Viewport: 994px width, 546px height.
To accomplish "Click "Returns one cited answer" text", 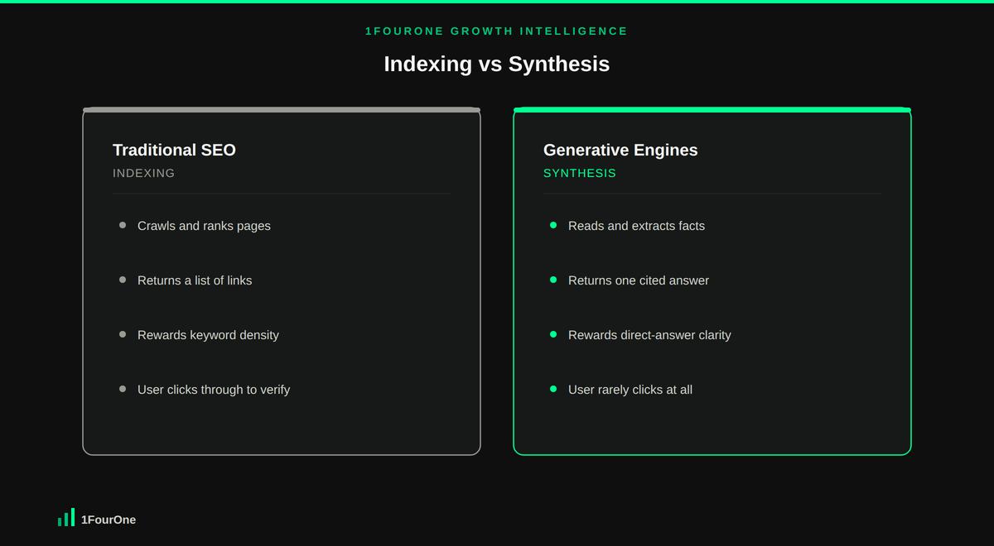I will (639, 280).
